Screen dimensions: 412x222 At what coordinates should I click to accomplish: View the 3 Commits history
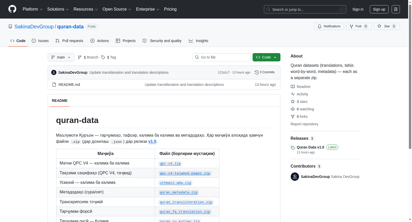(265, 72)
